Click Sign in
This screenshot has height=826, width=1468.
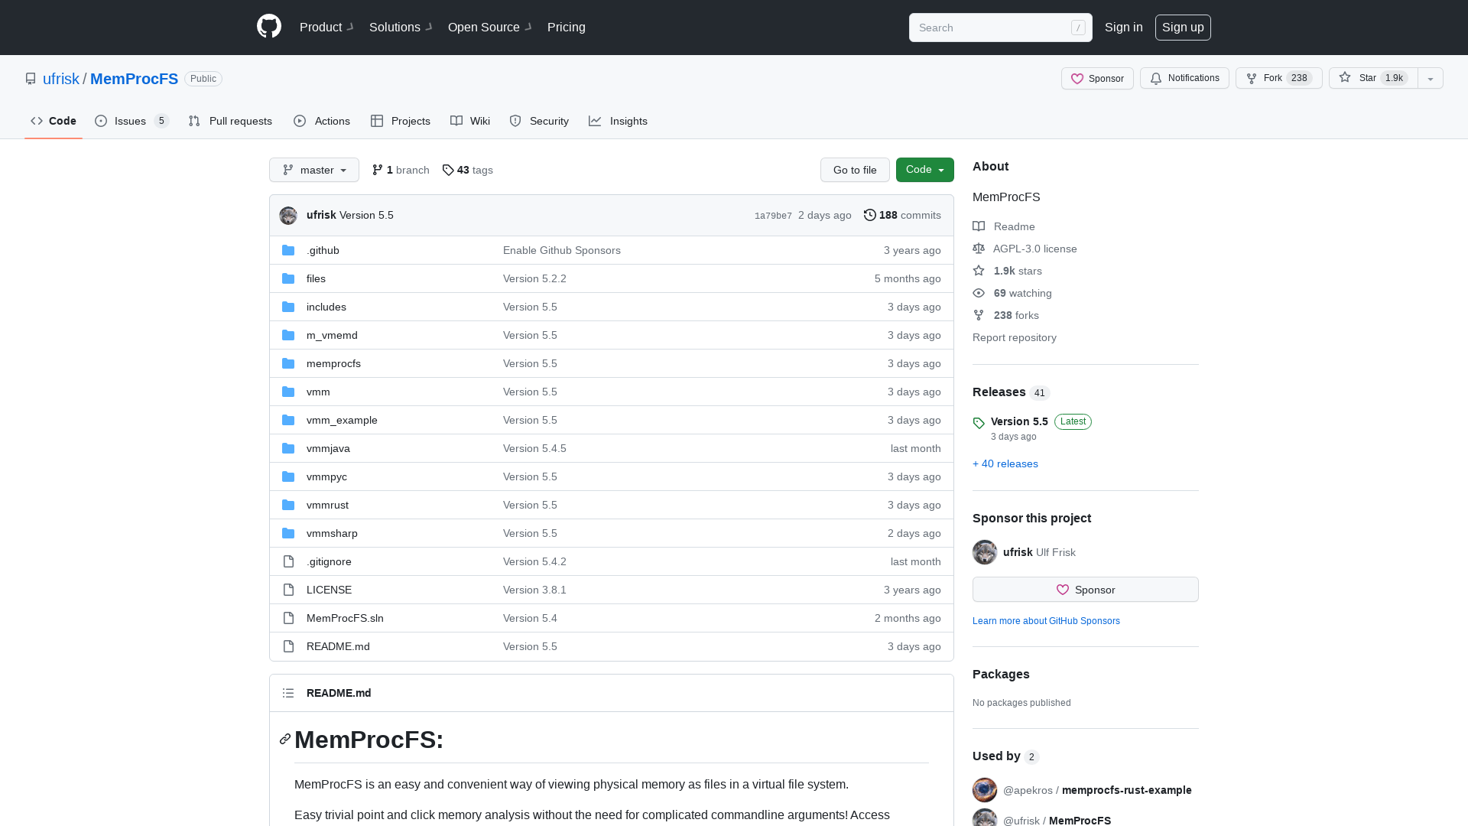[x=1124, y=27]
